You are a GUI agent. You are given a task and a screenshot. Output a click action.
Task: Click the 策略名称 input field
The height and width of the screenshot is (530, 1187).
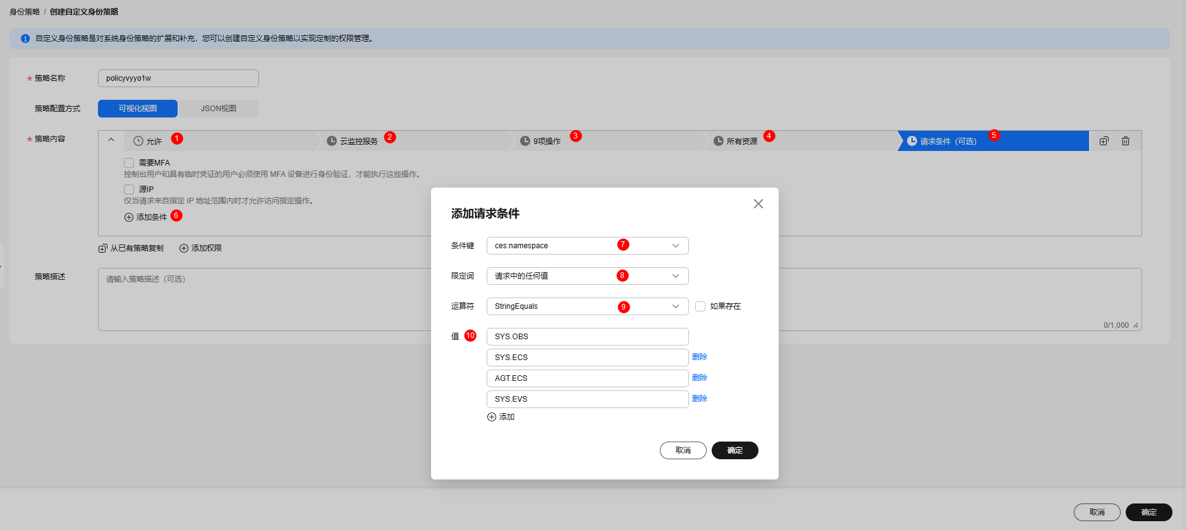[178, 78]
